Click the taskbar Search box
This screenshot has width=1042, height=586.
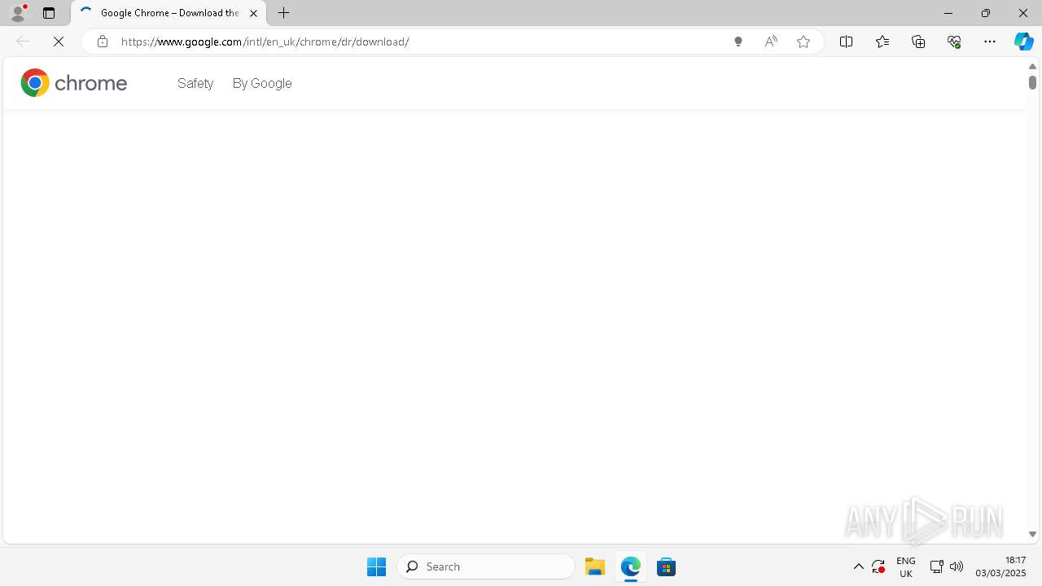[x=486, y=566]
